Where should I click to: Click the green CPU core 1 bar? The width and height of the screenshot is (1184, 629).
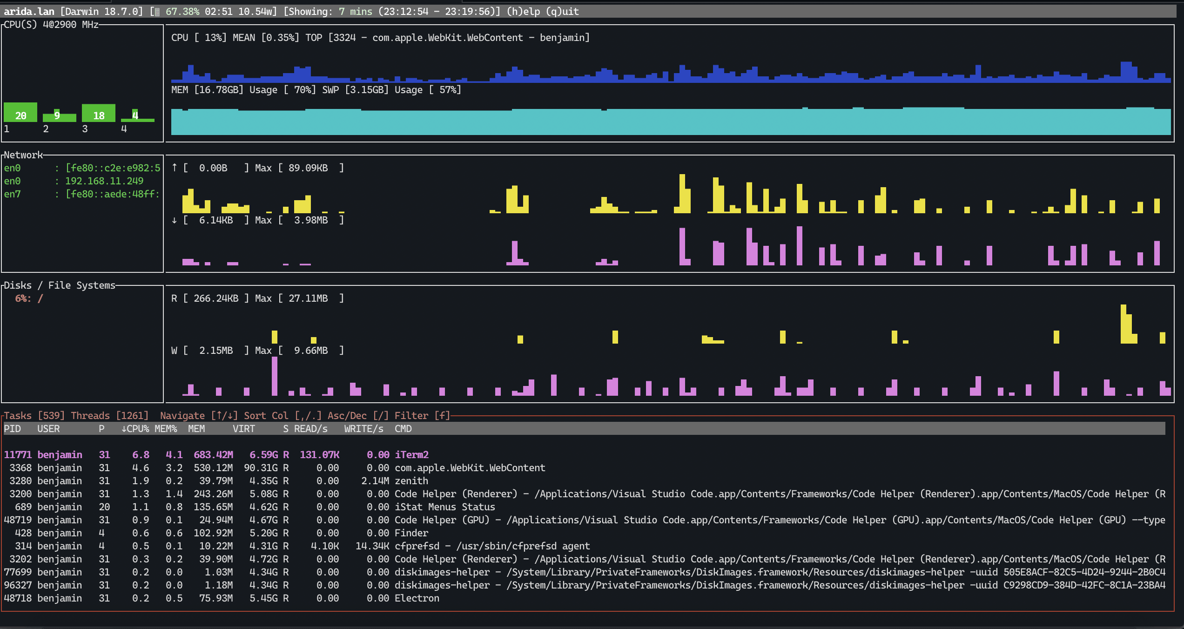pyautogui.click(x=20, y=112)
